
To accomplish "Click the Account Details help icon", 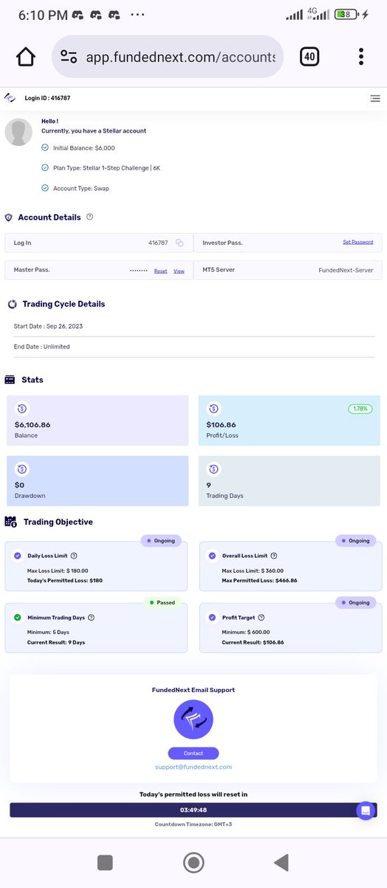I will pyautogui.click(x=89, y=217).
